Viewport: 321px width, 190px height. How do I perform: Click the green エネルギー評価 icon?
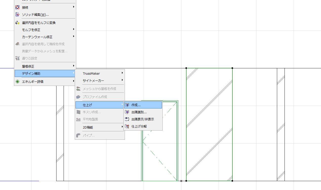(x=17, y=82)
